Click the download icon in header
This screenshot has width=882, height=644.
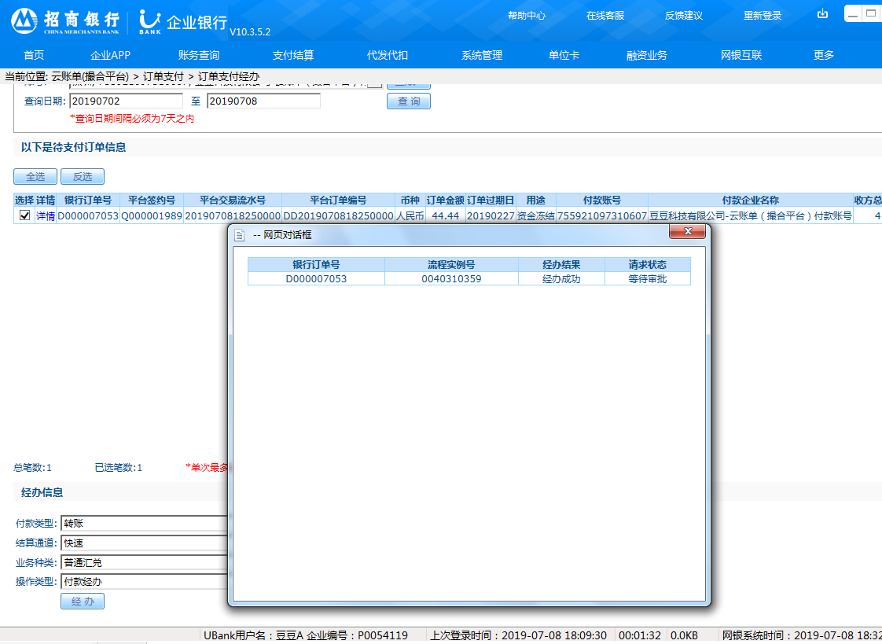point(823,14)
